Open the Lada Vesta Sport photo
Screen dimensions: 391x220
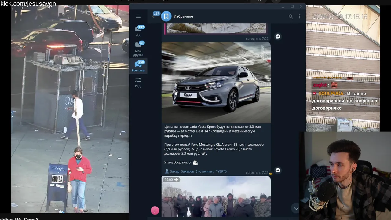point(216,82)
